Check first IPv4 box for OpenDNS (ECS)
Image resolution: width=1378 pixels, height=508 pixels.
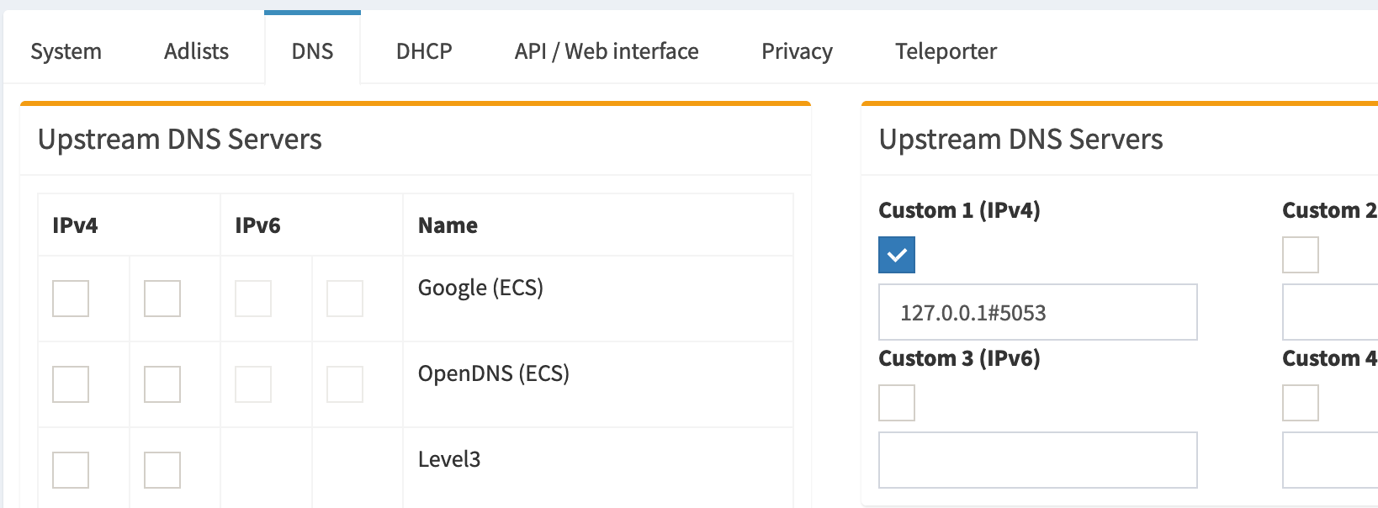(71, 384)
